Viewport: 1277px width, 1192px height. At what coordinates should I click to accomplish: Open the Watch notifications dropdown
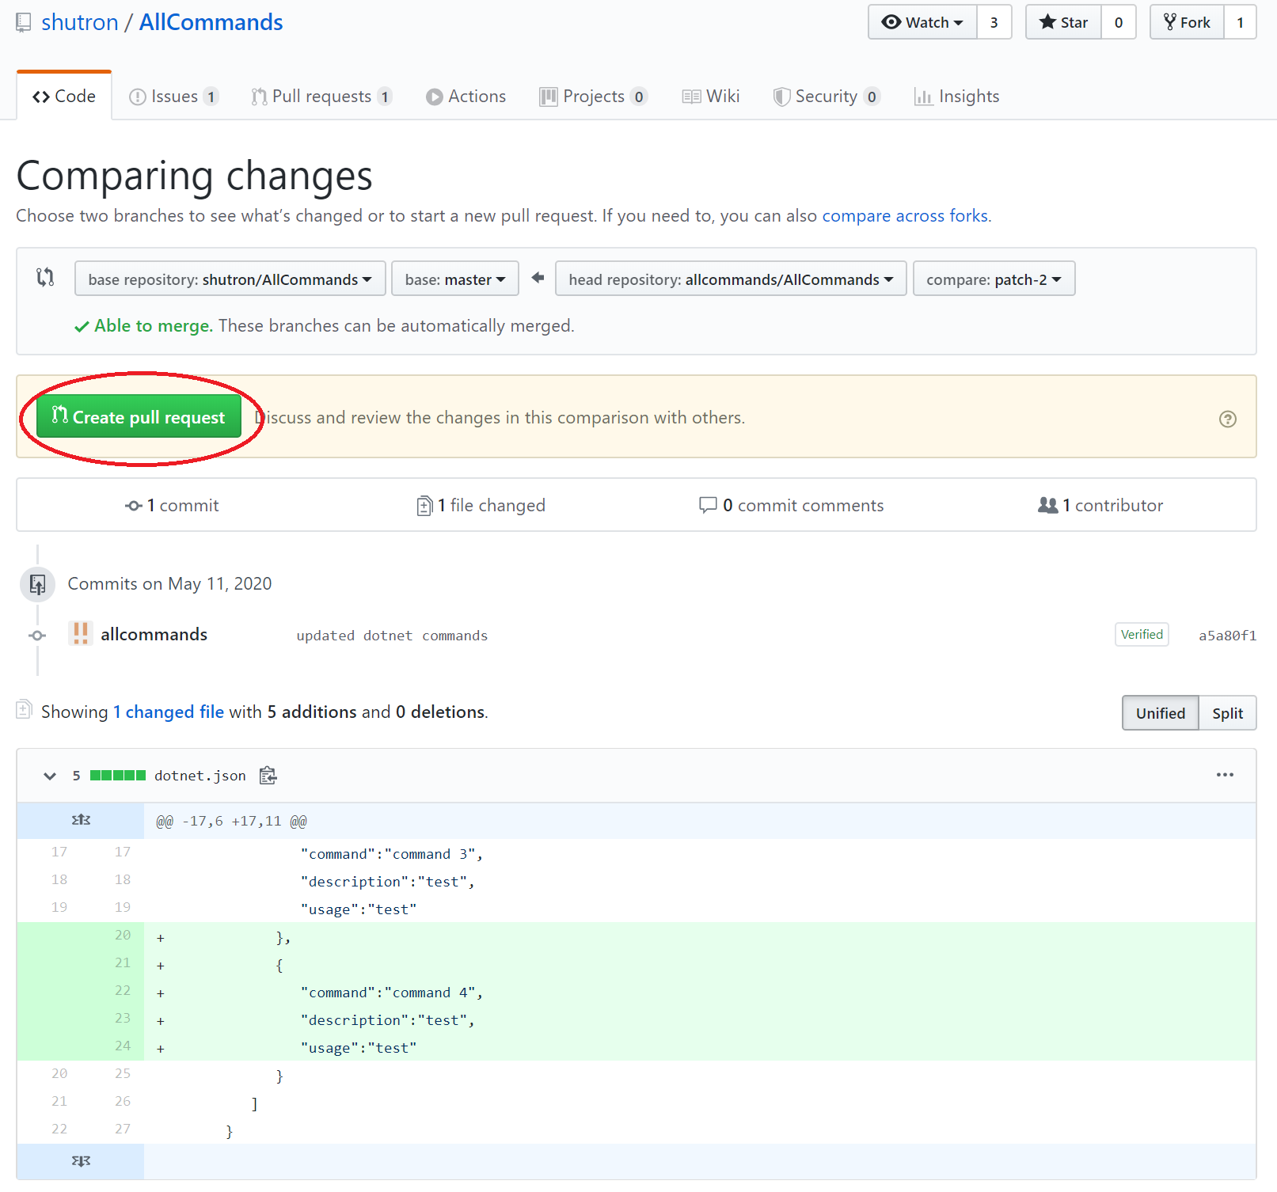tap(922, 22)
